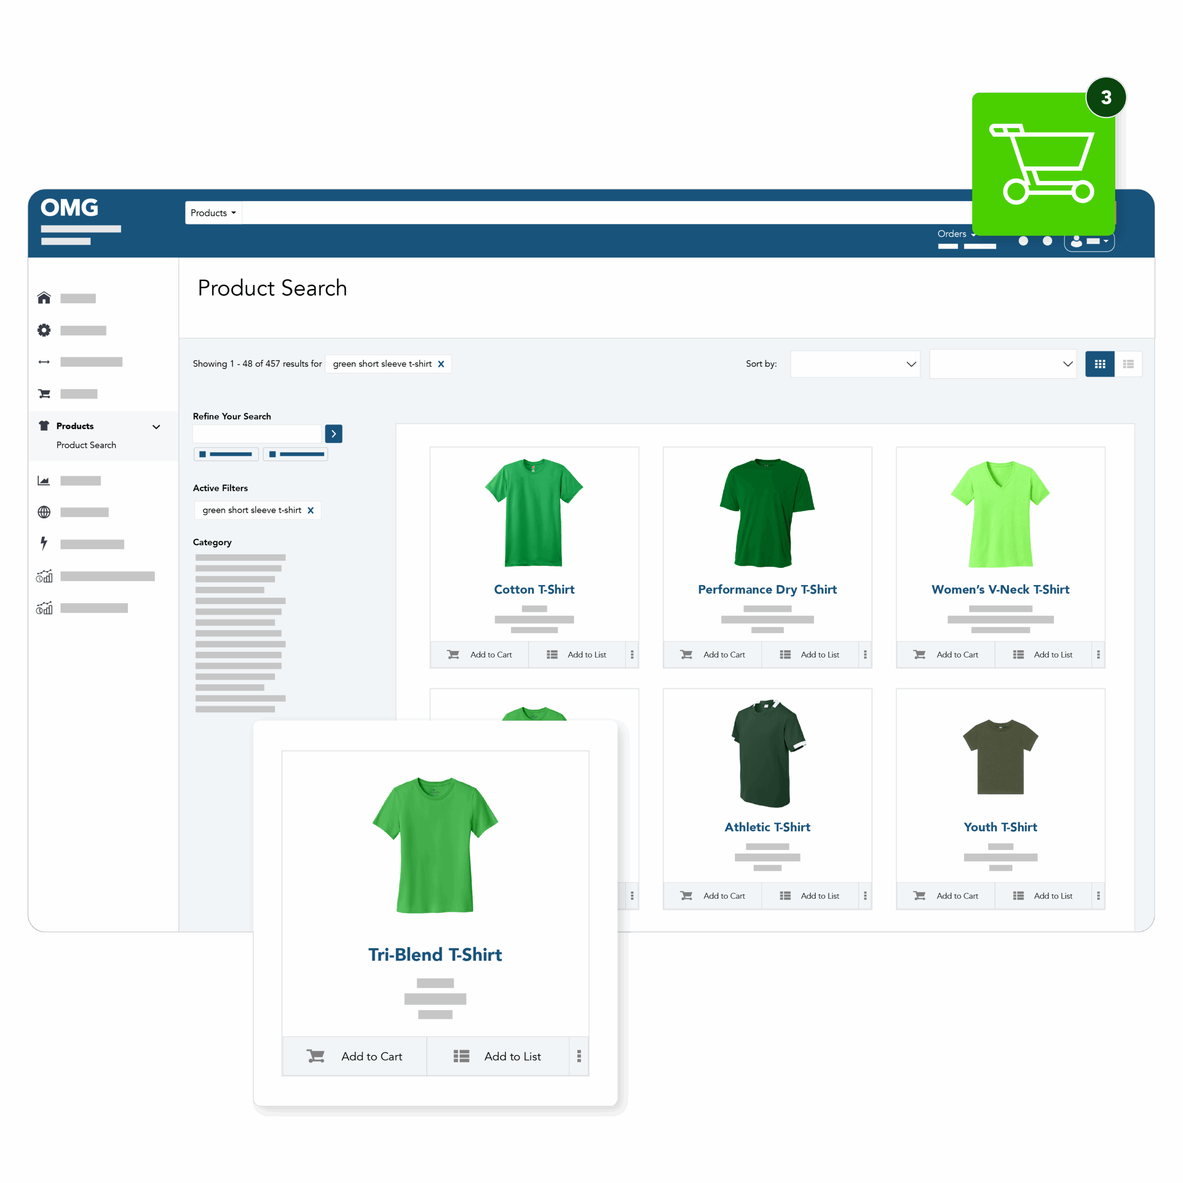Viewport: 1183px width, 1183px height.
Task: Switch to list view layout
Action: pyautogui.click(x=1128, y=364)
